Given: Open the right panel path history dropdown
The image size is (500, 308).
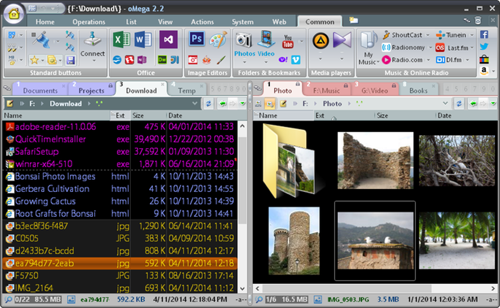Looking at the screenshot, I should (445, 103).
